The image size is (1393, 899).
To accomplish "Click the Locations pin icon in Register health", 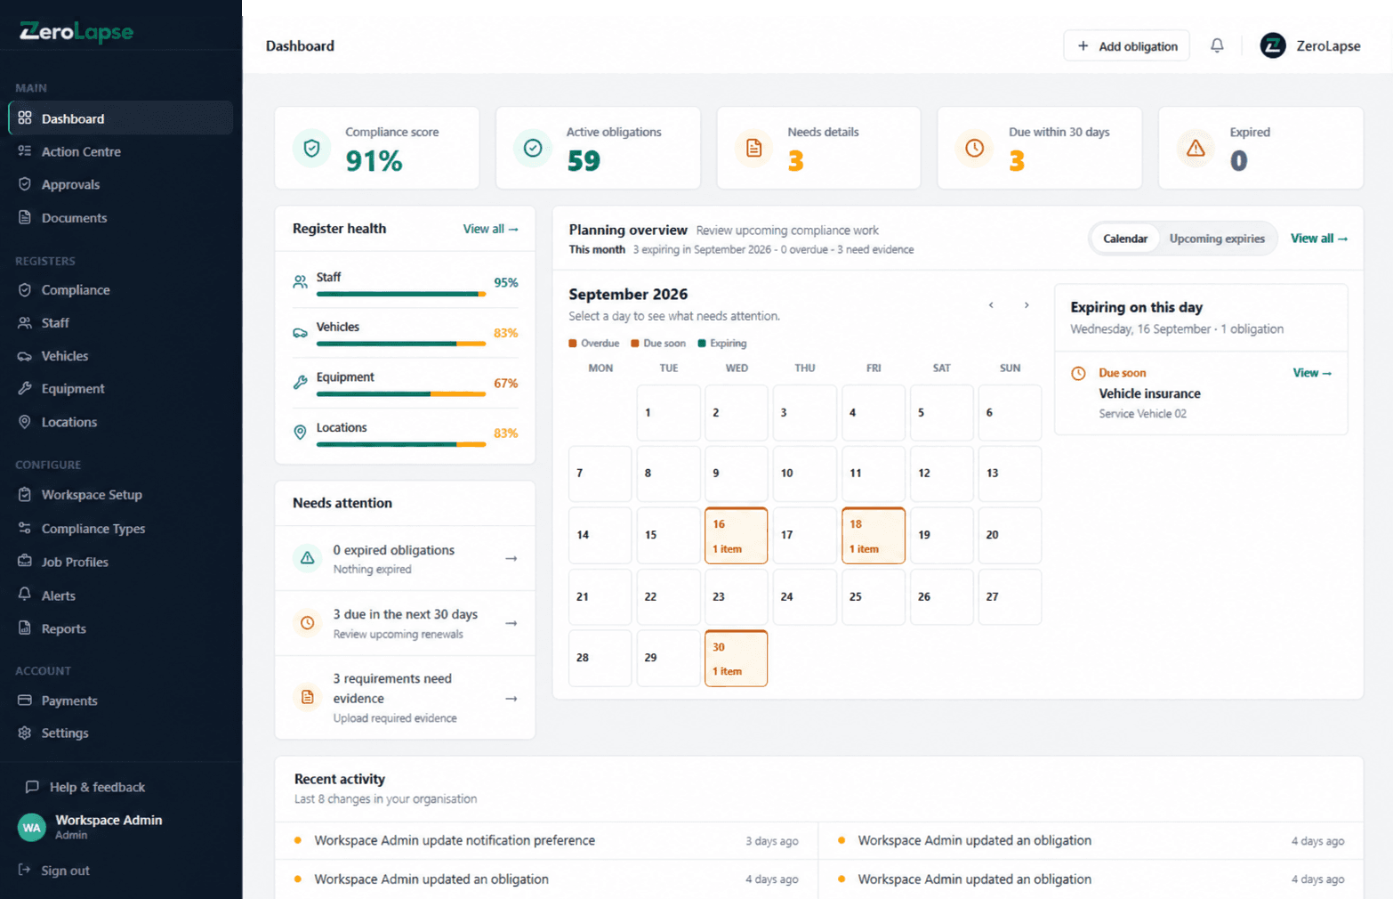I will click(300, 433).
